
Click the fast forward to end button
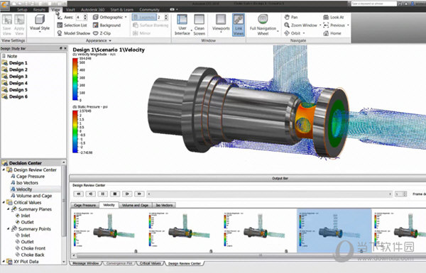tap(139, 194)
